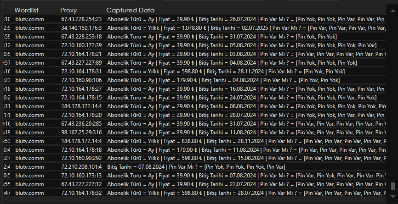Click the Captured Data column header
This screenshot has height=204, width=398.
coord(130,10)
